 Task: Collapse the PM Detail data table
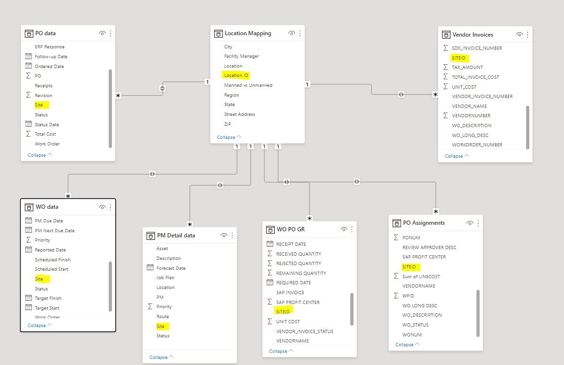pyautogui.click(x=162, y=357)
